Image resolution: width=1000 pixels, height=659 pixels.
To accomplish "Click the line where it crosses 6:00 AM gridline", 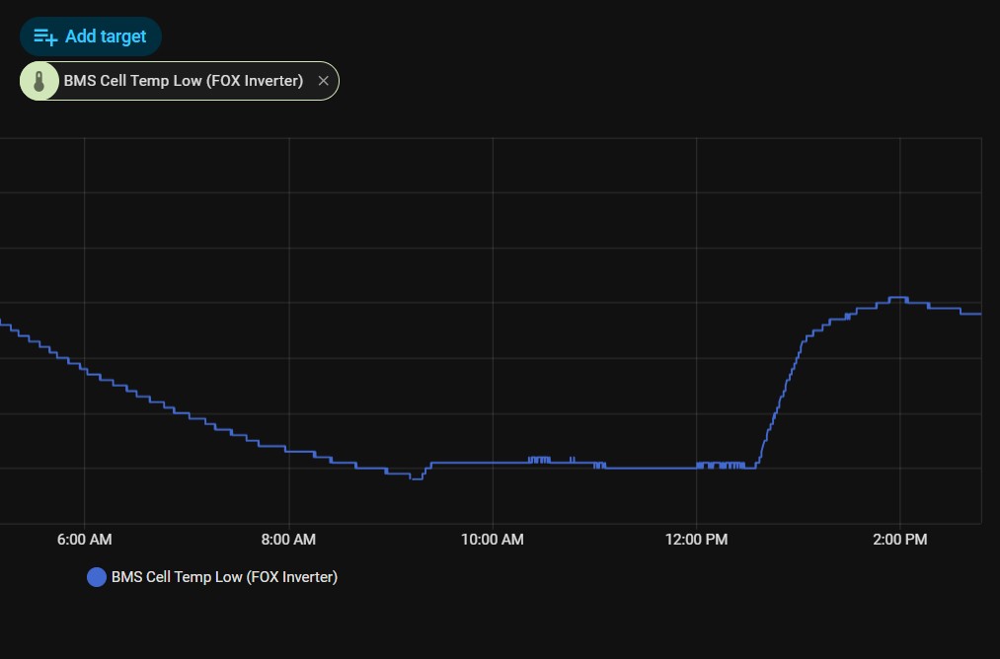I will point(85,371).
